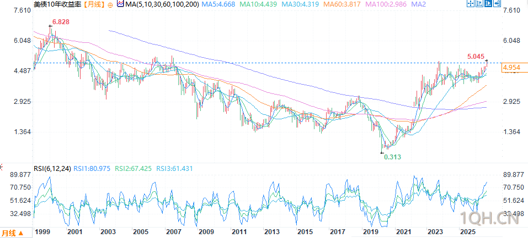Click the 2021 label on the time axis
Screen dimensions: 528x238
402,232
